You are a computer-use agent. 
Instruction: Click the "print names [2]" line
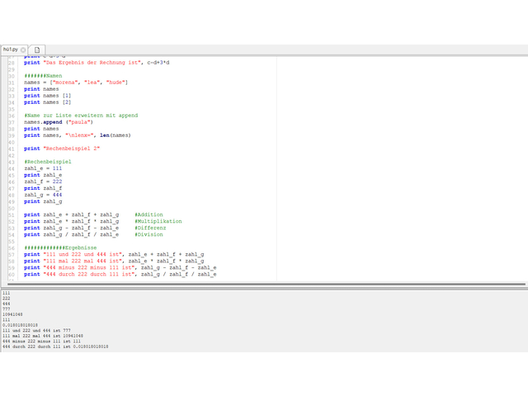(48, 102)
